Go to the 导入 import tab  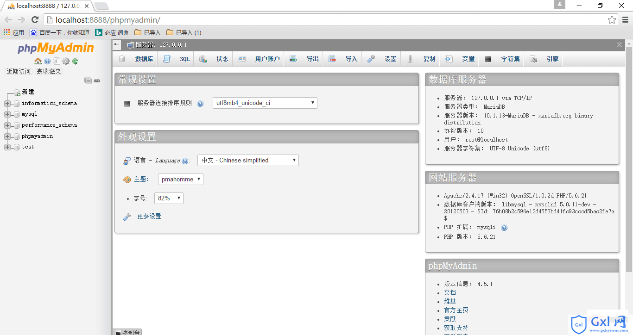point(343,59)
